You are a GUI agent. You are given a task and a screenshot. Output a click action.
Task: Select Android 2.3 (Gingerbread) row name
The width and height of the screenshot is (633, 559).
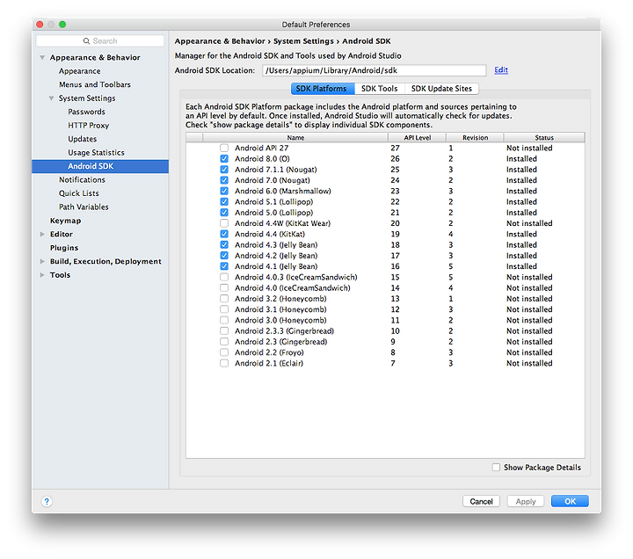281,341
